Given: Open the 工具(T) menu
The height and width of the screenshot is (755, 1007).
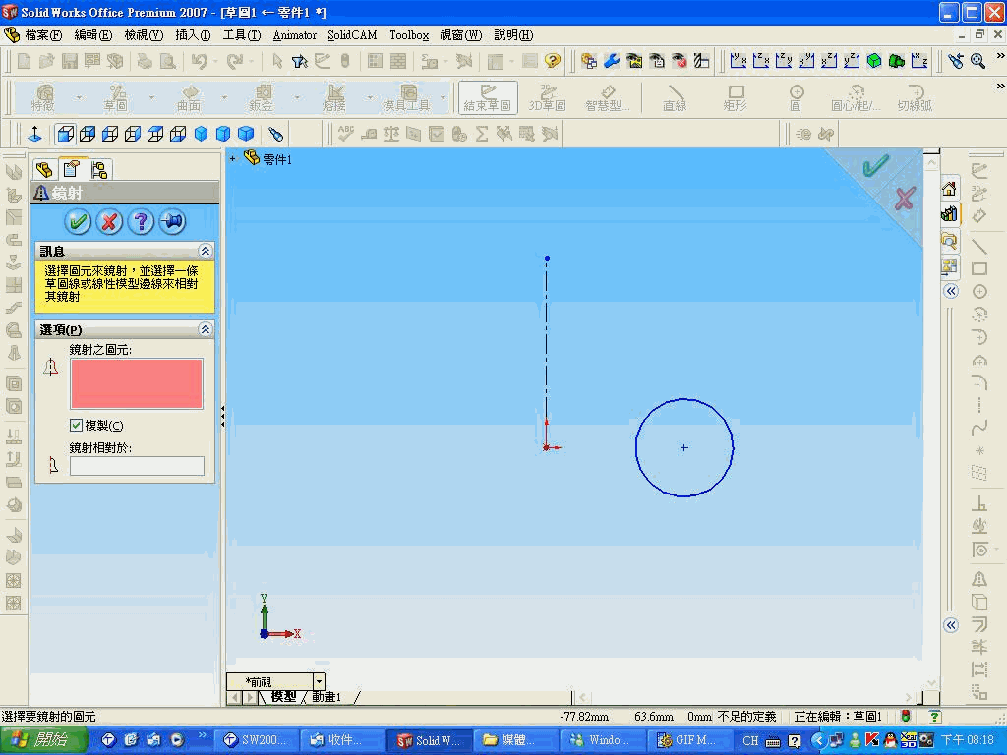Looking at the screenshot, I should point(242,35).
